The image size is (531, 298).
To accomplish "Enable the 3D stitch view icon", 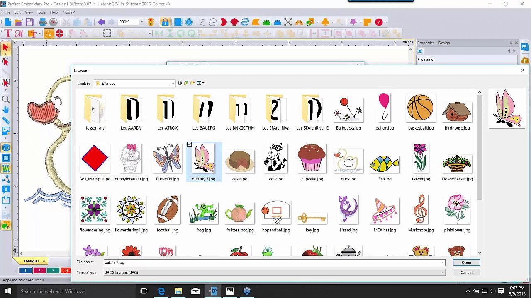I will click(x=6, y=148).
